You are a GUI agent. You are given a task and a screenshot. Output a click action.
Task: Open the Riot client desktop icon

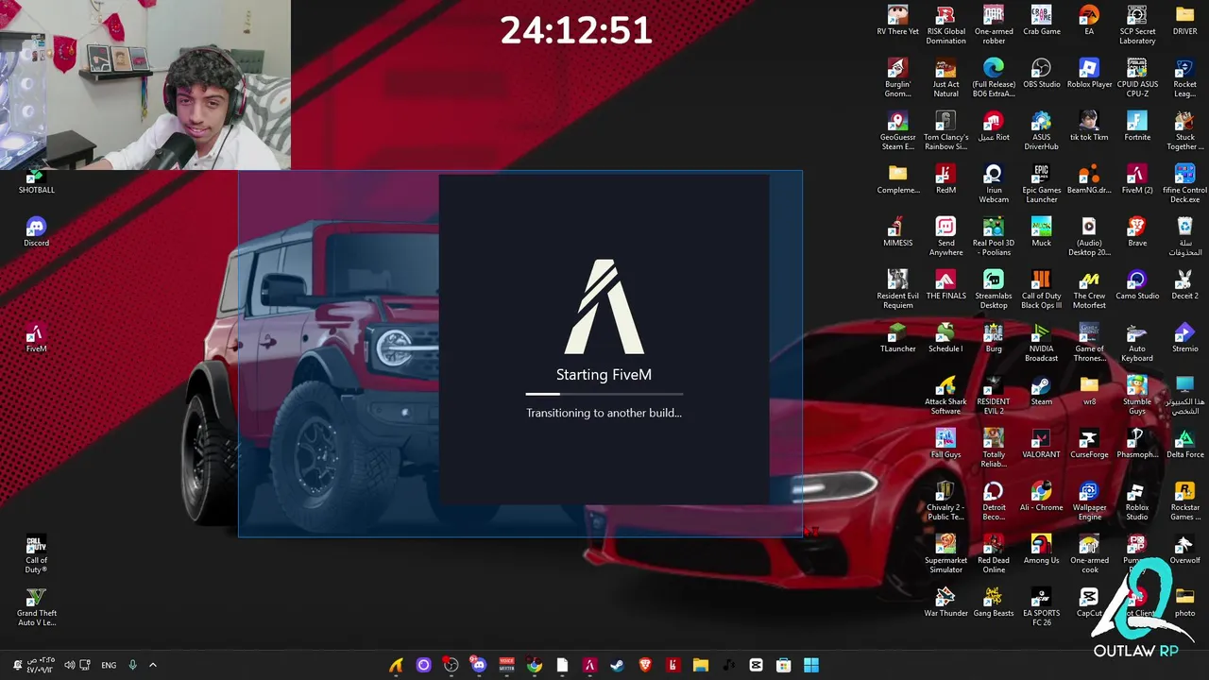(x=993, y=127)
